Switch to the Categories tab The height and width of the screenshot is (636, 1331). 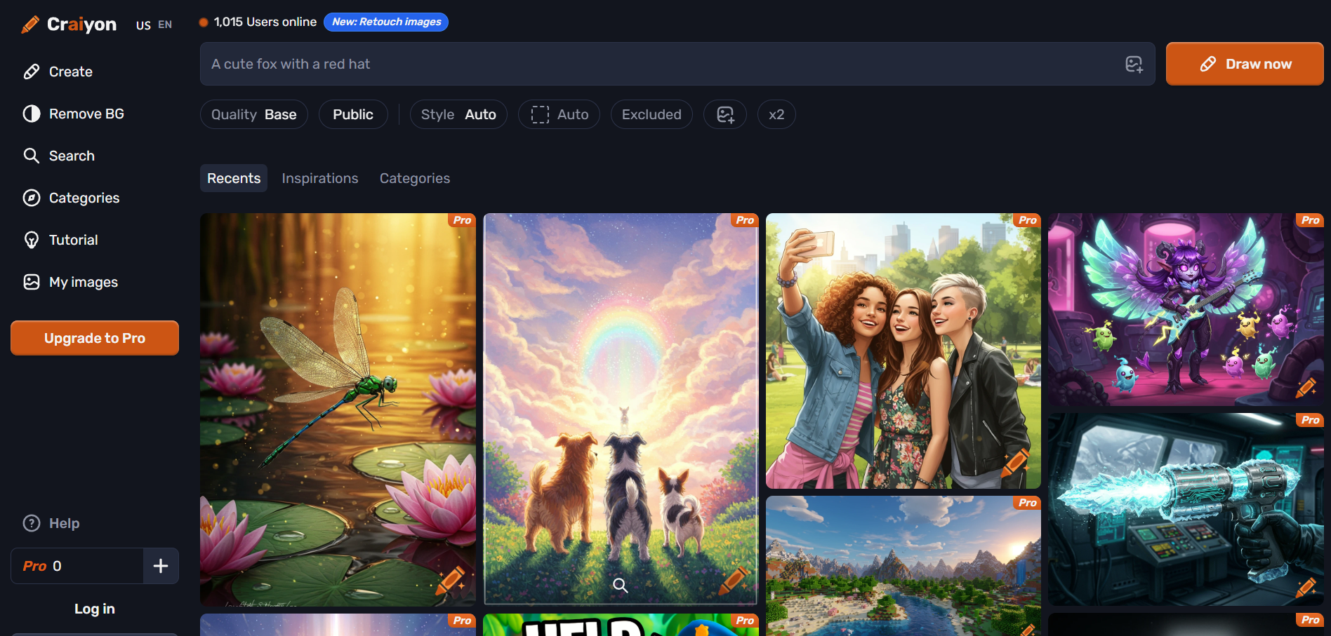click(x=414, y=178)
